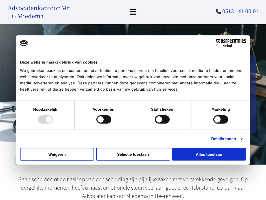Click the chevron arrow beside Details tonen

point(242,139)
